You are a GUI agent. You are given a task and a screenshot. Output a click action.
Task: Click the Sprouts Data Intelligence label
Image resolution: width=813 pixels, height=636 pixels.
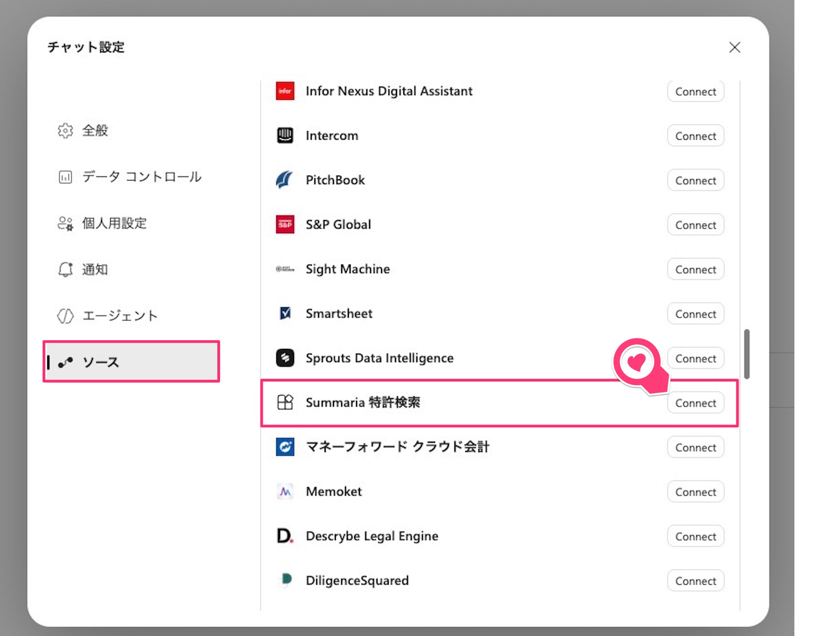[x=379, y=357]
